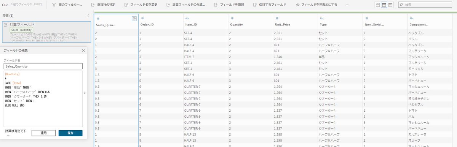Open 計算フィールドの作成 from the toolbar

[x=186, y=5]
